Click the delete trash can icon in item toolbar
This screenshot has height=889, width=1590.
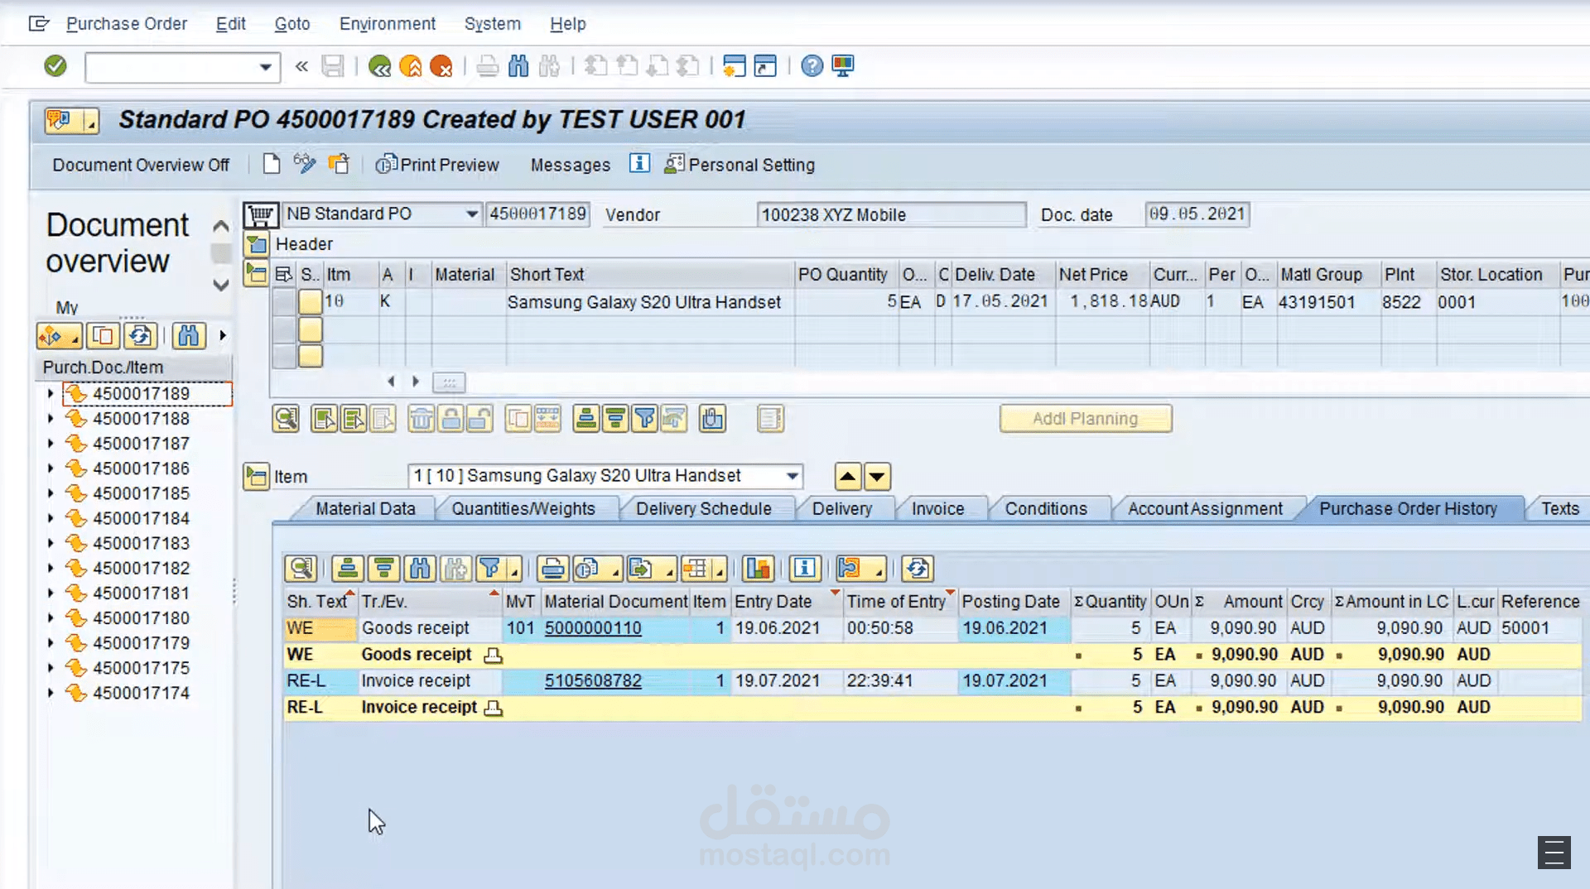(422, 419)
